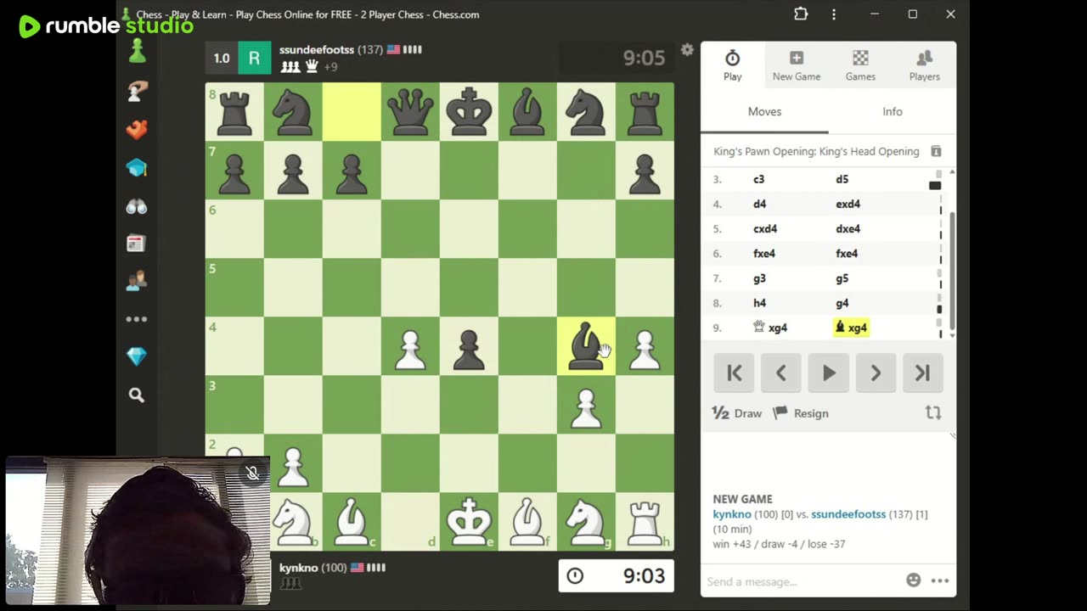1087x611 pixels.
Task: Step forward one move
Action: pos(876,373)
